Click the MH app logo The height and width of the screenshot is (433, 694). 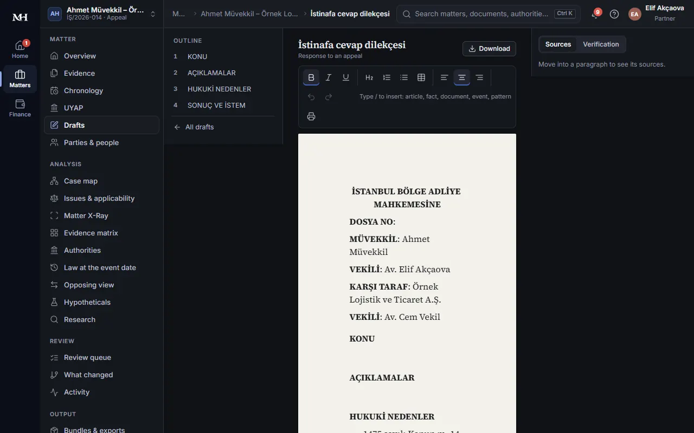[20, 17]
